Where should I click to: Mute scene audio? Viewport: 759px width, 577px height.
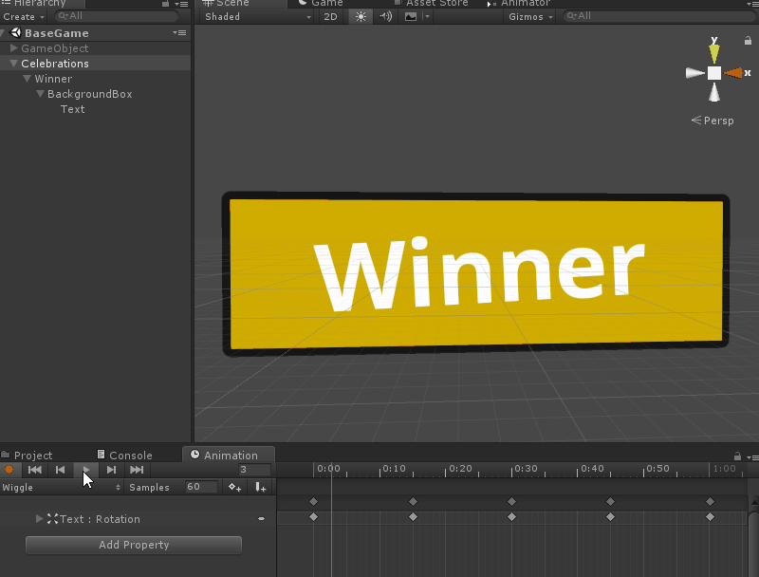coord(385,16)
